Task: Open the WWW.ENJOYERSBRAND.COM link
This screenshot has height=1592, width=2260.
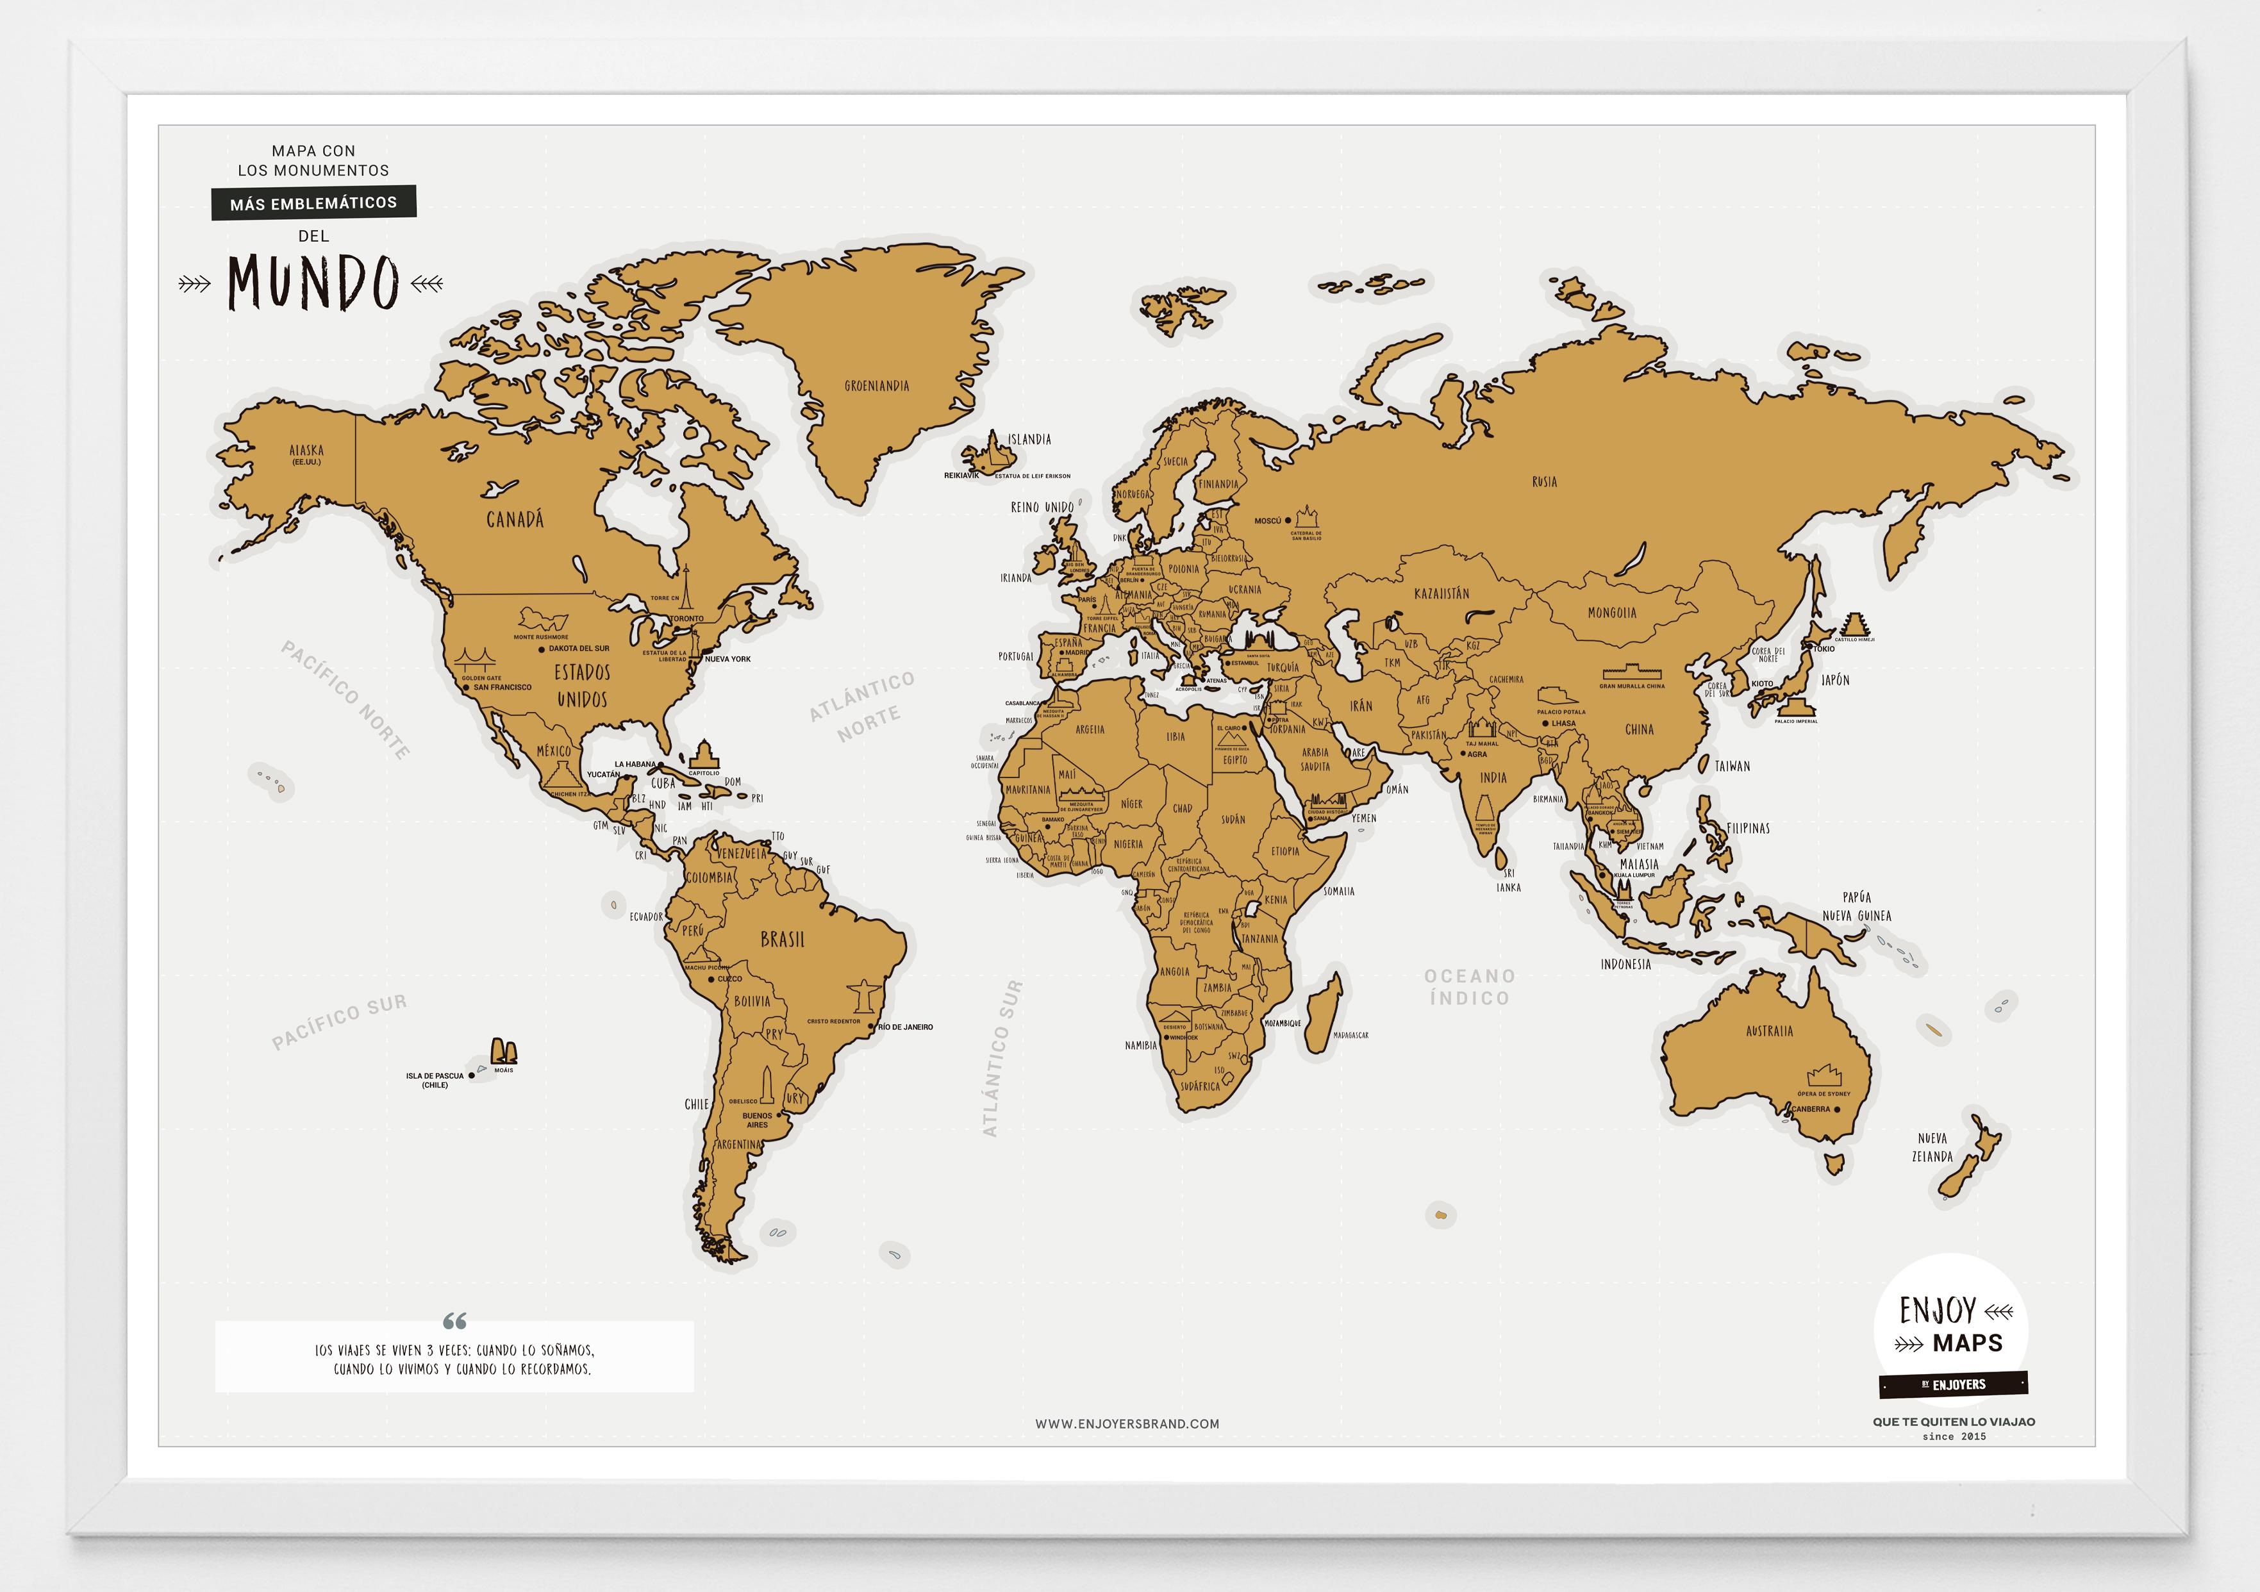Action: (1127, 1423)
